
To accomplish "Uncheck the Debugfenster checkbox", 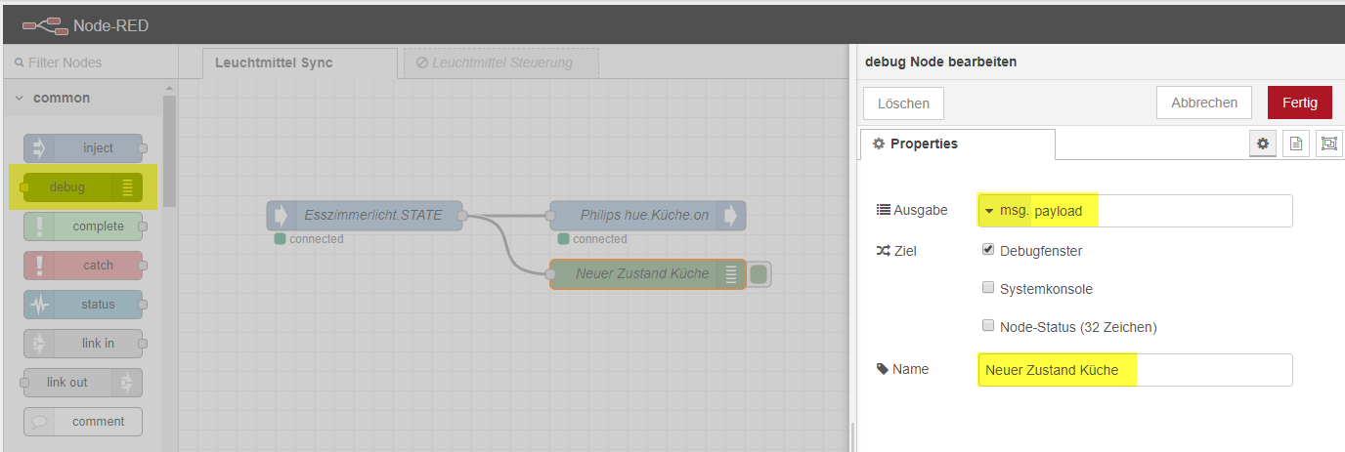I will click(987, 250).
